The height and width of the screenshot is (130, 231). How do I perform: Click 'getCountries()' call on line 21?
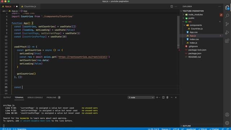(x=26, y=74)
